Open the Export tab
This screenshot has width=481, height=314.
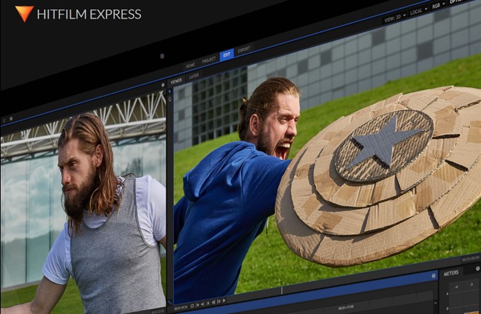coord(244,50)
